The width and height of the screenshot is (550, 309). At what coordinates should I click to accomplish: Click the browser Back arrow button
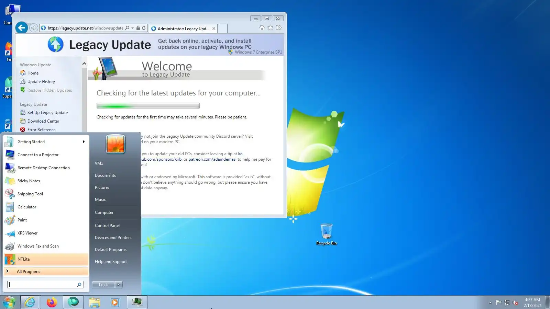22,27
